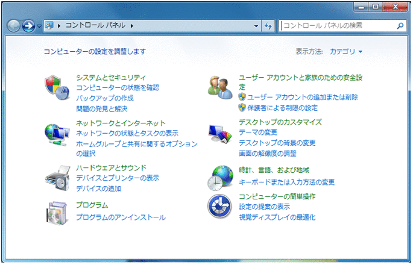
Task: Click the Programs disc box icon
Action: (x=57, y=213)
